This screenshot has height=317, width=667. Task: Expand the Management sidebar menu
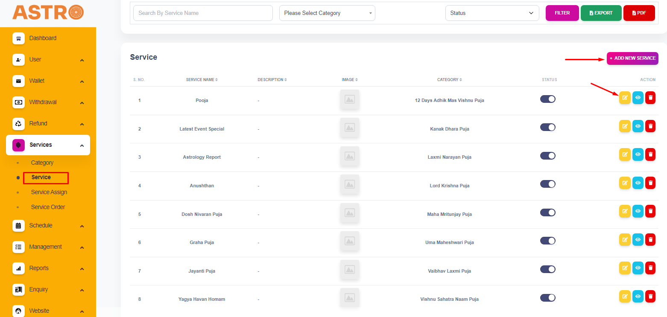48,247
